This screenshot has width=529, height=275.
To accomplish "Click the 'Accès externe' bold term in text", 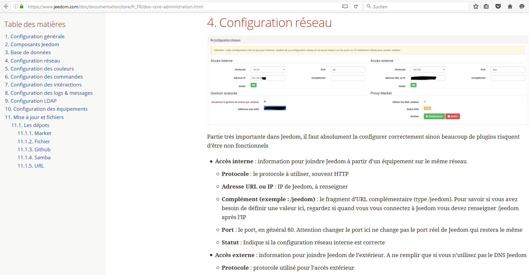I will (x=235, y=255).
